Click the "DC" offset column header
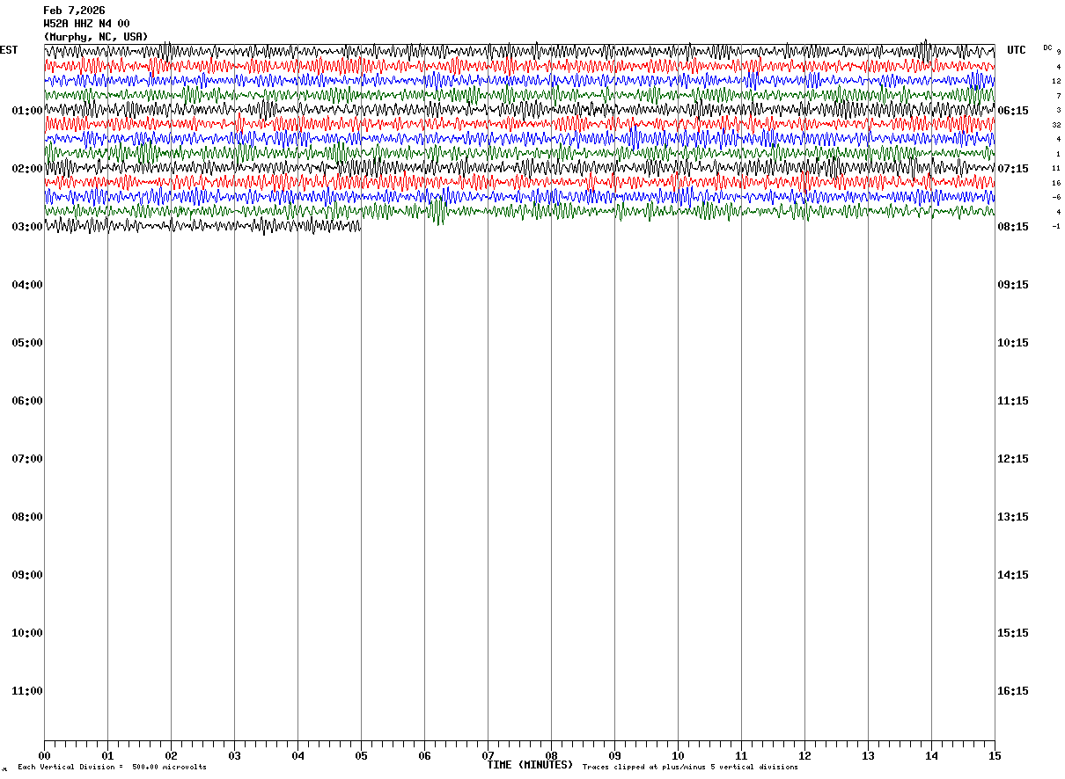1065x779 pixels. click(1047, 47)
